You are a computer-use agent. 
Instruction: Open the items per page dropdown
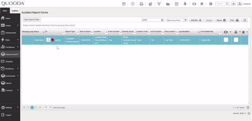coord(48,107)
